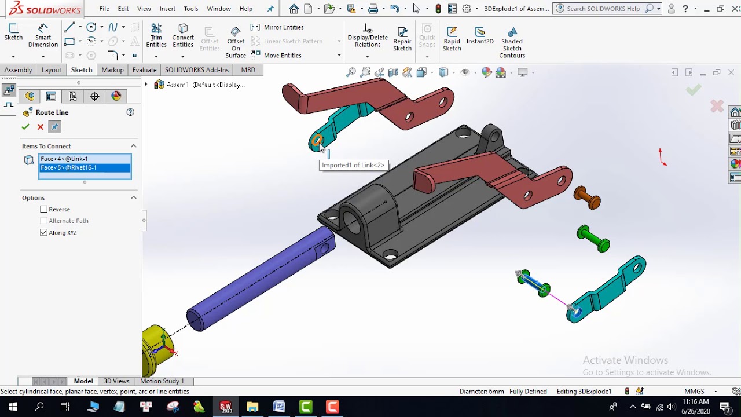Open Display/Delete Relations tool
This screenshot has height=417, width=741.
tap(368, 36)
